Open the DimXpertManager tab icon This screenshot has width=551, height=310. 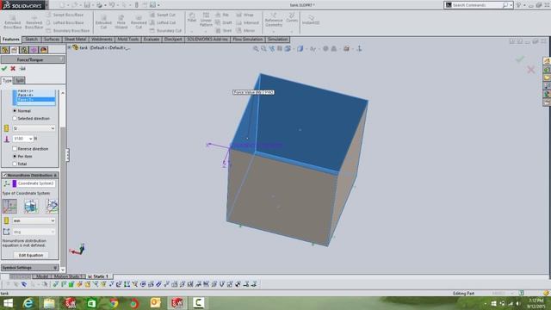pos(34,50)
